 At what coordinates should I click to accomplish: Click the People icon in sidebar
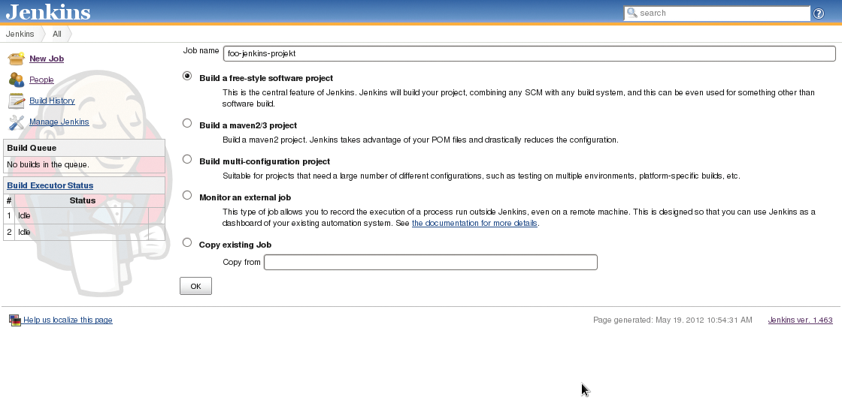coord(16,80)
